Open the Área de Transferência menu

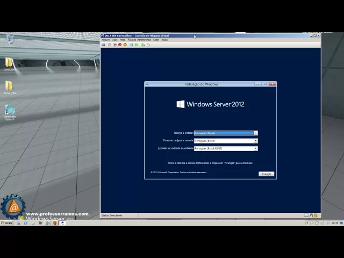point(139,40)
